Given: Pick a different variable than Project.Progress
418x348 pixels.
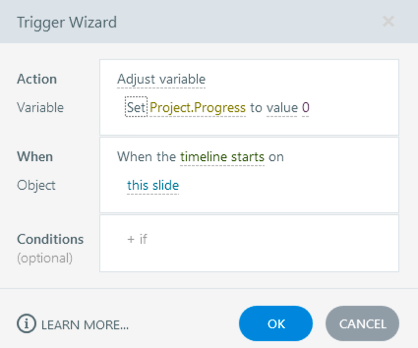Looking at the screenshot, I should 198,108.
